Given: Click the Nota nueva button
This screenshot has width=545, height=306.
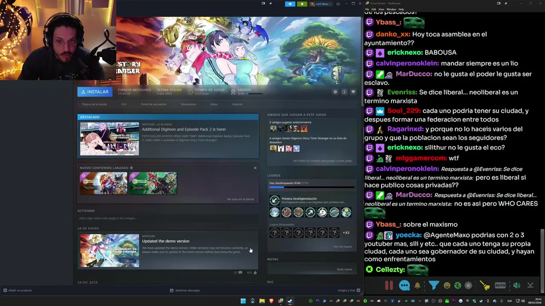Looking at the screenshot, I should point(344,269).
